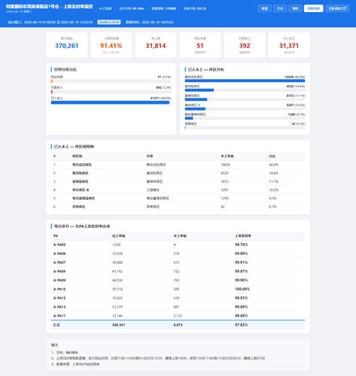This screenshot has height=376, width=356.
Task: Click the 6h 29m runtime value
Action: [138, 8]
